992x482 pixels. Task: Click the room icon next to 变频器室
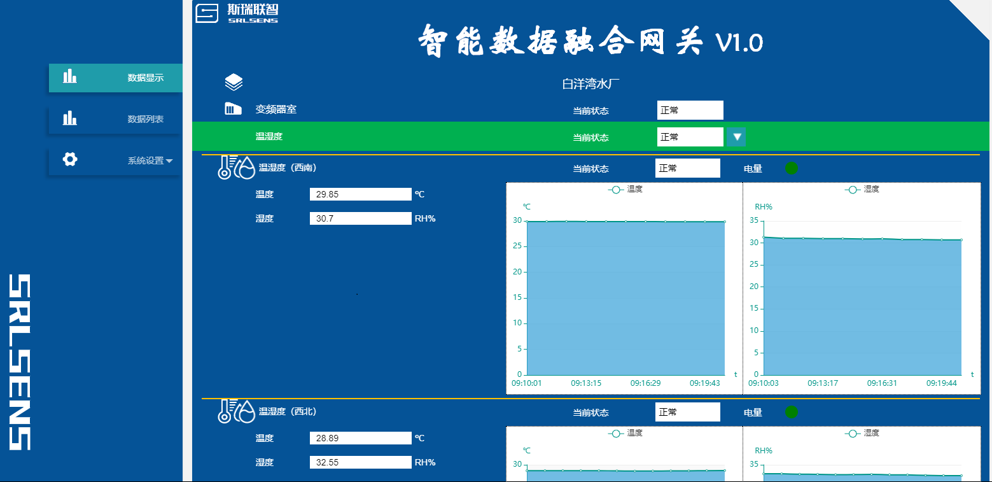point(233,110)
